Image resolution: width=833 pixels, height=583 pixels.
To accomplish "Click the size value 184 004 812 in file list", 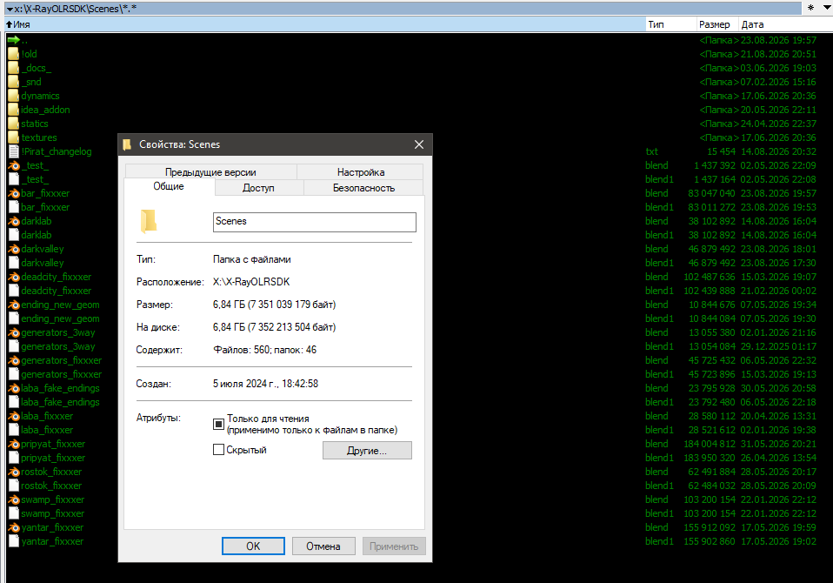I will 710,444.
